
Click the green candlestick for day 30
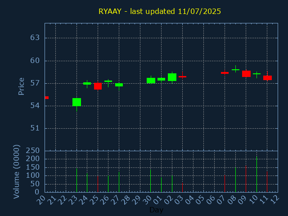tap(151, 81)
